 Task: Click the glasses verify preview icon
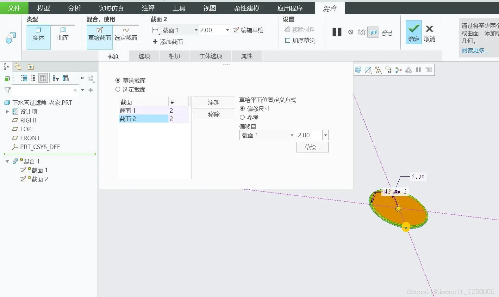(387, 33)
